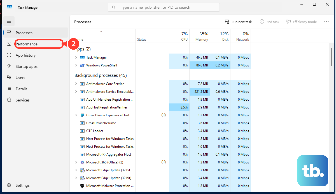
Task: Expand the Microsoft 365 (Office) (2) row
Action: point(76,162)
